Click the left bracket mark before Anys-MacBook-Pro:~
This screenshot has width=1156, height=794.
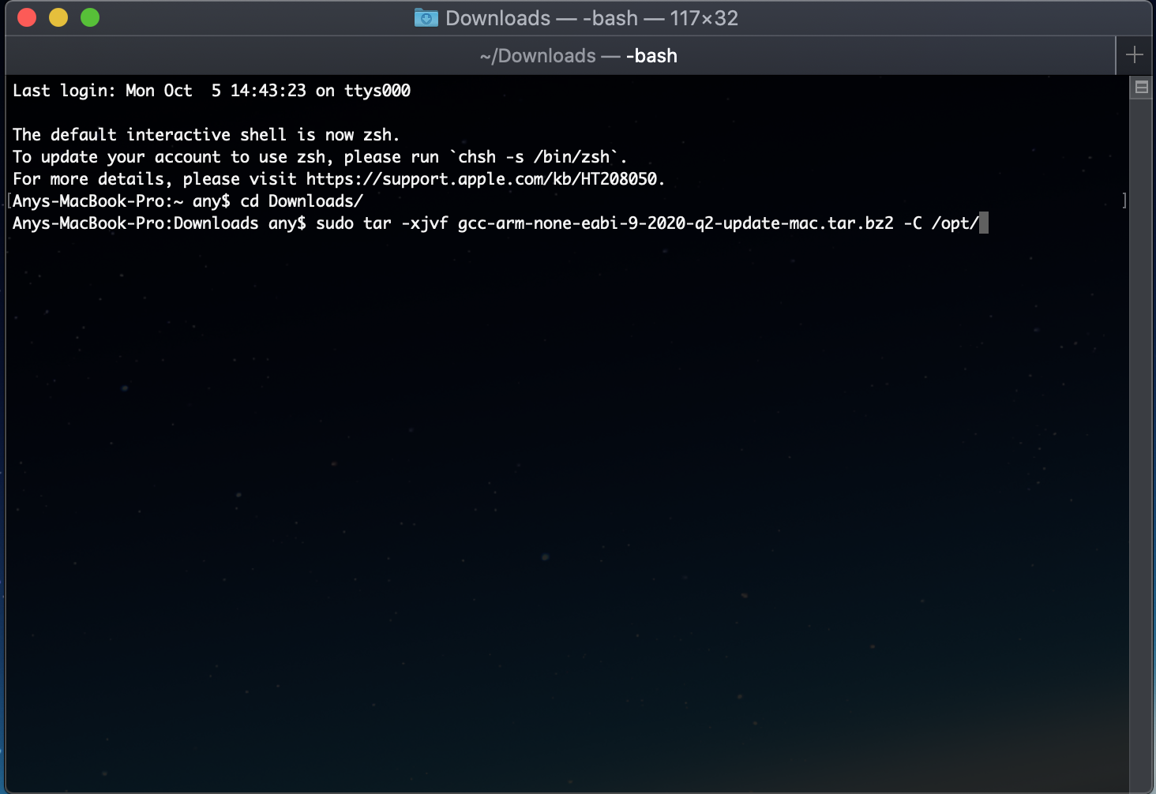point(9,201)
